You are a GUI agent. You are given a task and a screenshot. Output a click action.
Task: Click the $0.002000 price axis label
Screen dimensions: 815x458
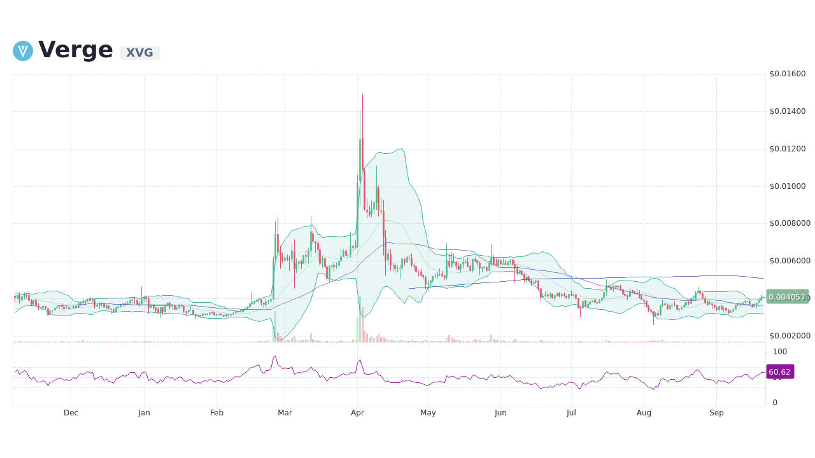(x=790, y=336)
